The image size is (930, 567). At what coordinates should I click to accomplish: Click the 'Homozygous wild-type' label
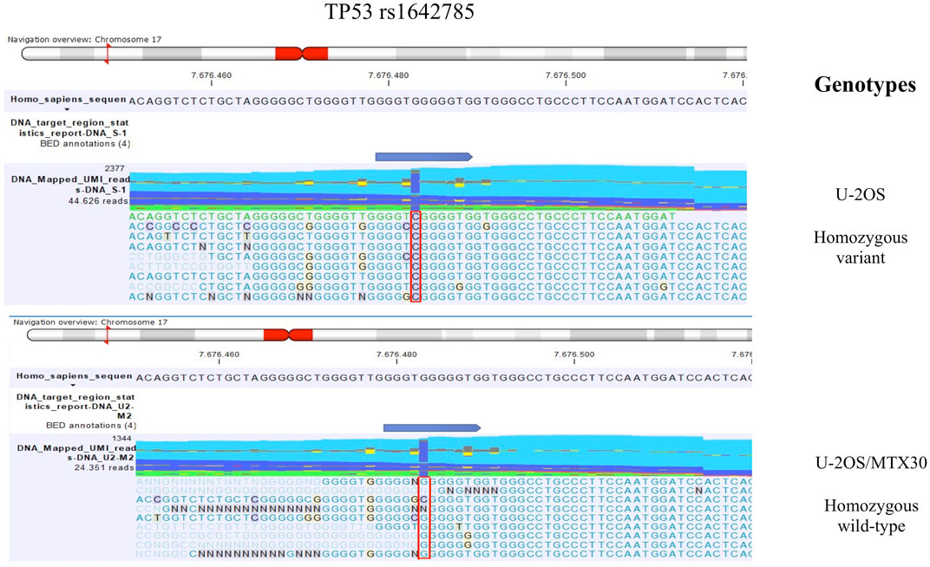(x=871, y=516)
